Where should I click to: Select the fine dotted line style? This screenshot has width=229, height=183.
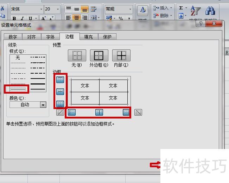[18, 63]
